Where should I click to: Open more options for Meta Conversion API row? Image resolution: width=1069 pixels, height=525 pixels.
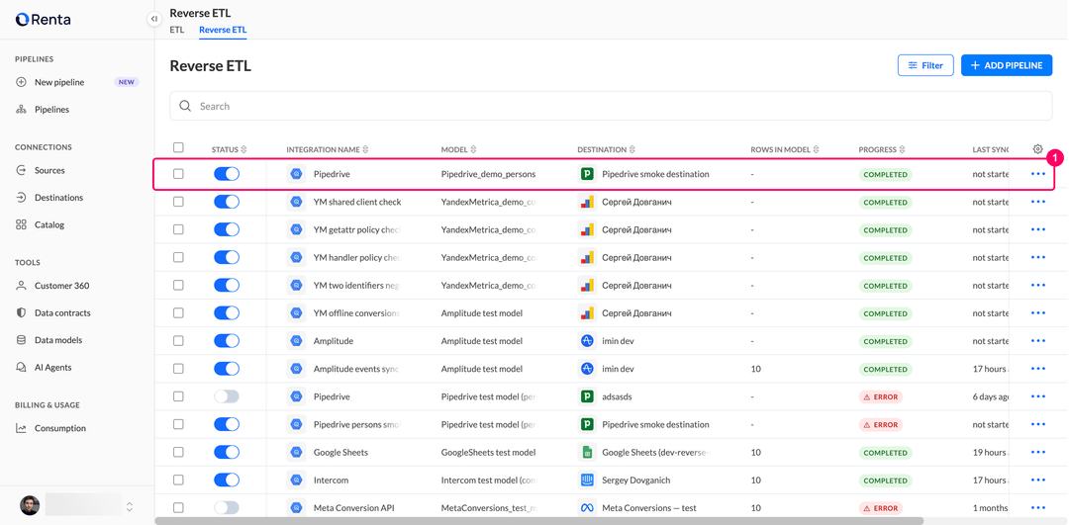[x=1038, y=508]
